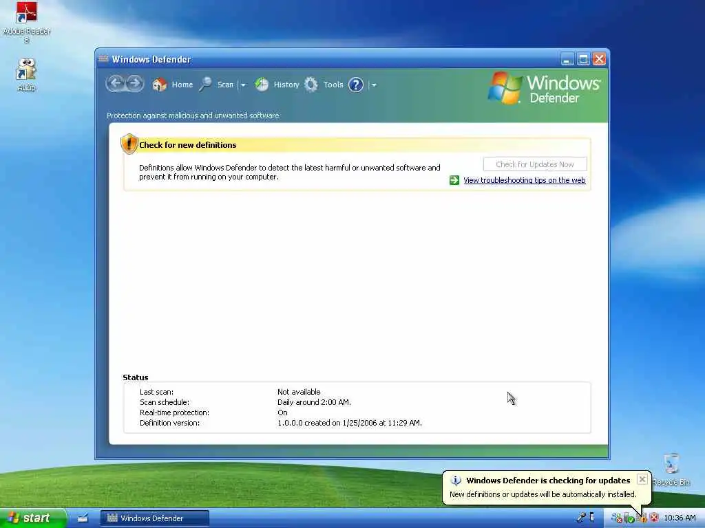This screenshot has width=705, height=528.
Task: Click the Home house icon
Action: point(159,85)
